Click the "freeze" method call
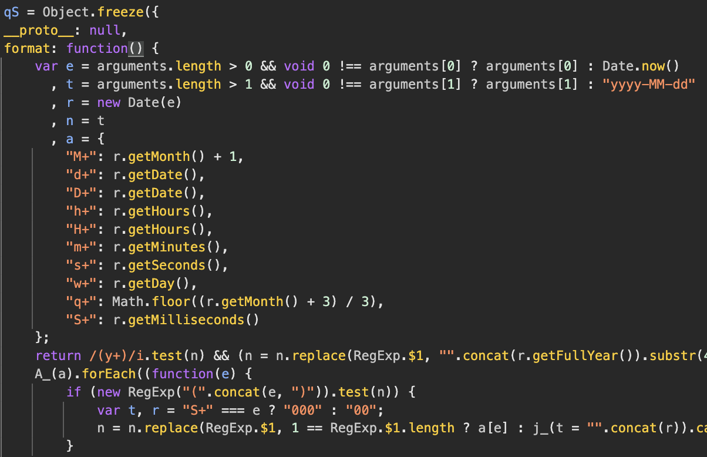The width and height of the screenshot is (707, 457). 120,12
